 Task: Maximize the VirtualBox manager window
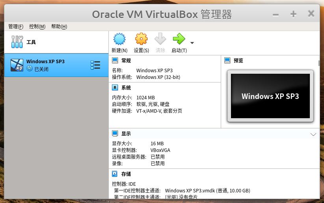pos(293,14)
